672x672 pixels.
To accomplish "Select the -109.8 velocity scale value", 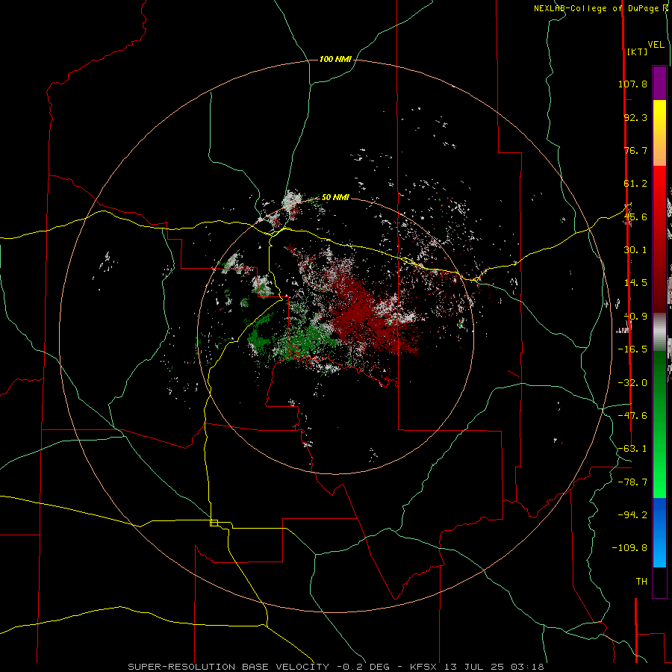I will (629, 548).
